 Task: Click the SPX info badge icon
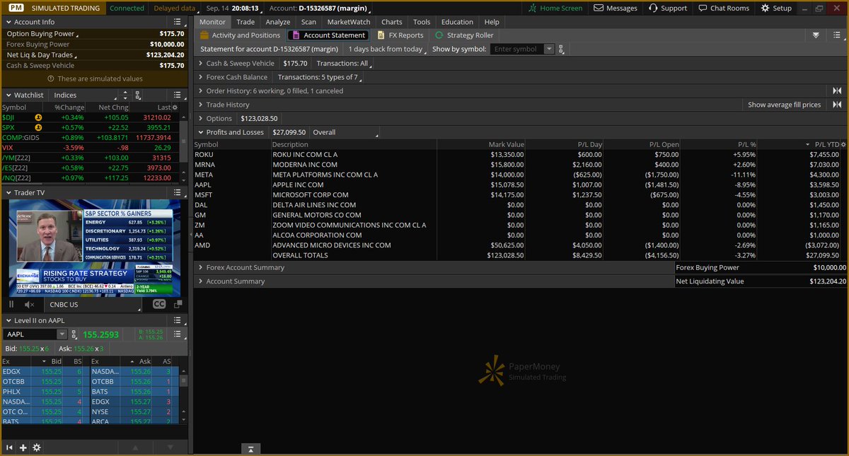click(38, 127)
